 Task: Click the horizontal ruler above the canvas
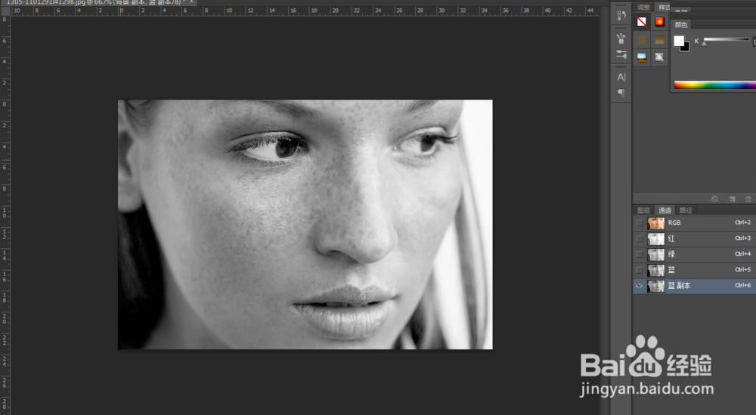[305, 11]
